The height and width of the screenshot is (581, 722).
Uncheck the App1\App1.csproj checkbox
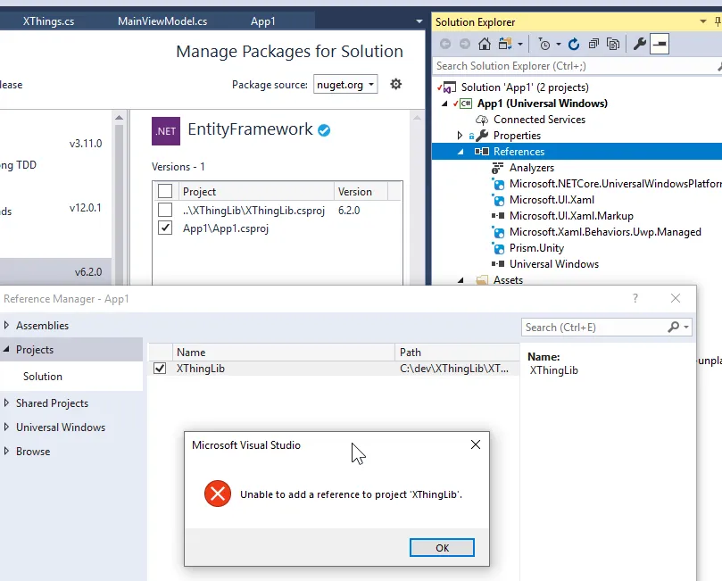165,228
